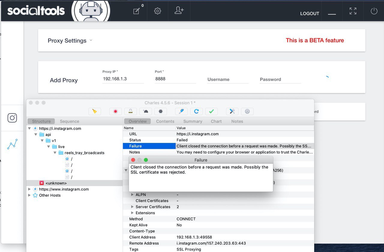Select the Remote Address row
This screenshot has width=384, height=252.
pyautogui.click(x=218, y=243)
